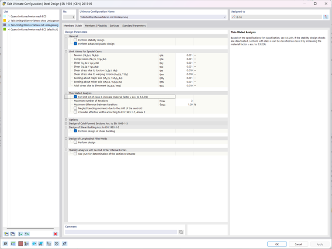
Task: Toggle increase material factor acc. to 5.5.2(9)
Action: pos(76,97)
